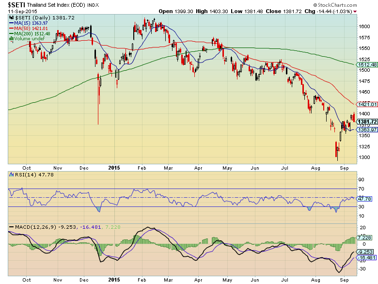This screenshot has height=284, width=378.
Task: Click the -16.481 MACD signal value tag
Action: pos(366,258)
